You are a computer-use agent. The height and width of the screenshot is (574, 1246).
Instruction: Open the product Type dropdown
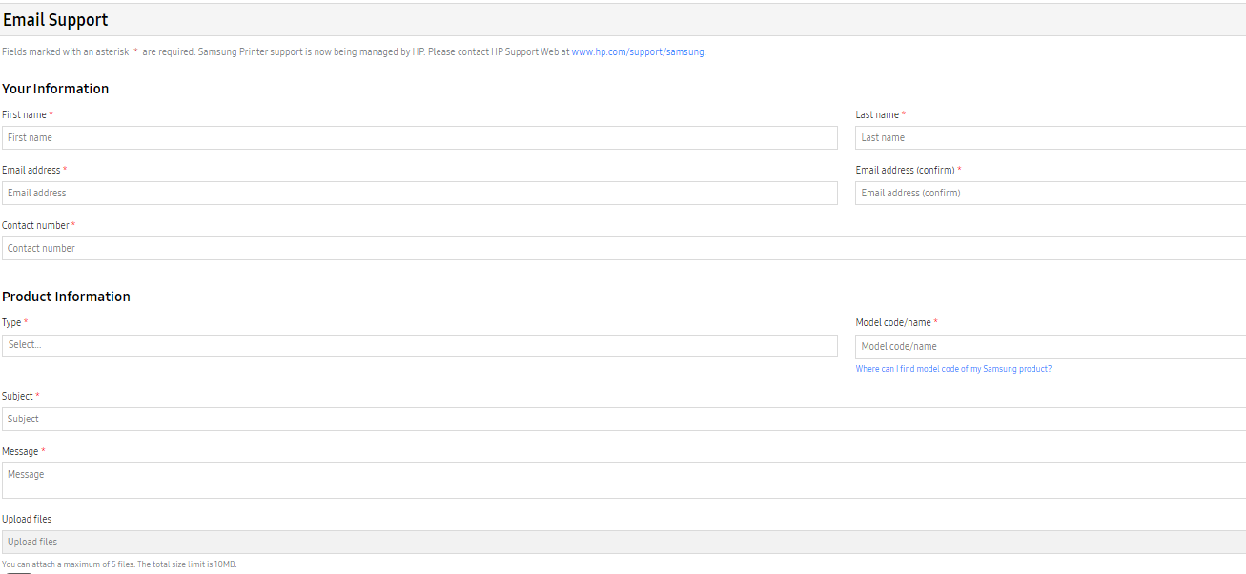coord(419,345)
